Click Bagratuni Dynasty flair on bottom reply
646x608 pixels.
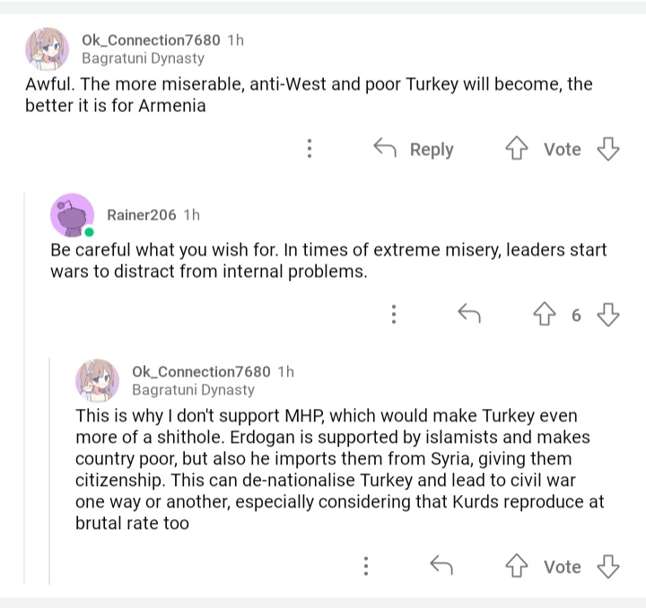(193, 390)
